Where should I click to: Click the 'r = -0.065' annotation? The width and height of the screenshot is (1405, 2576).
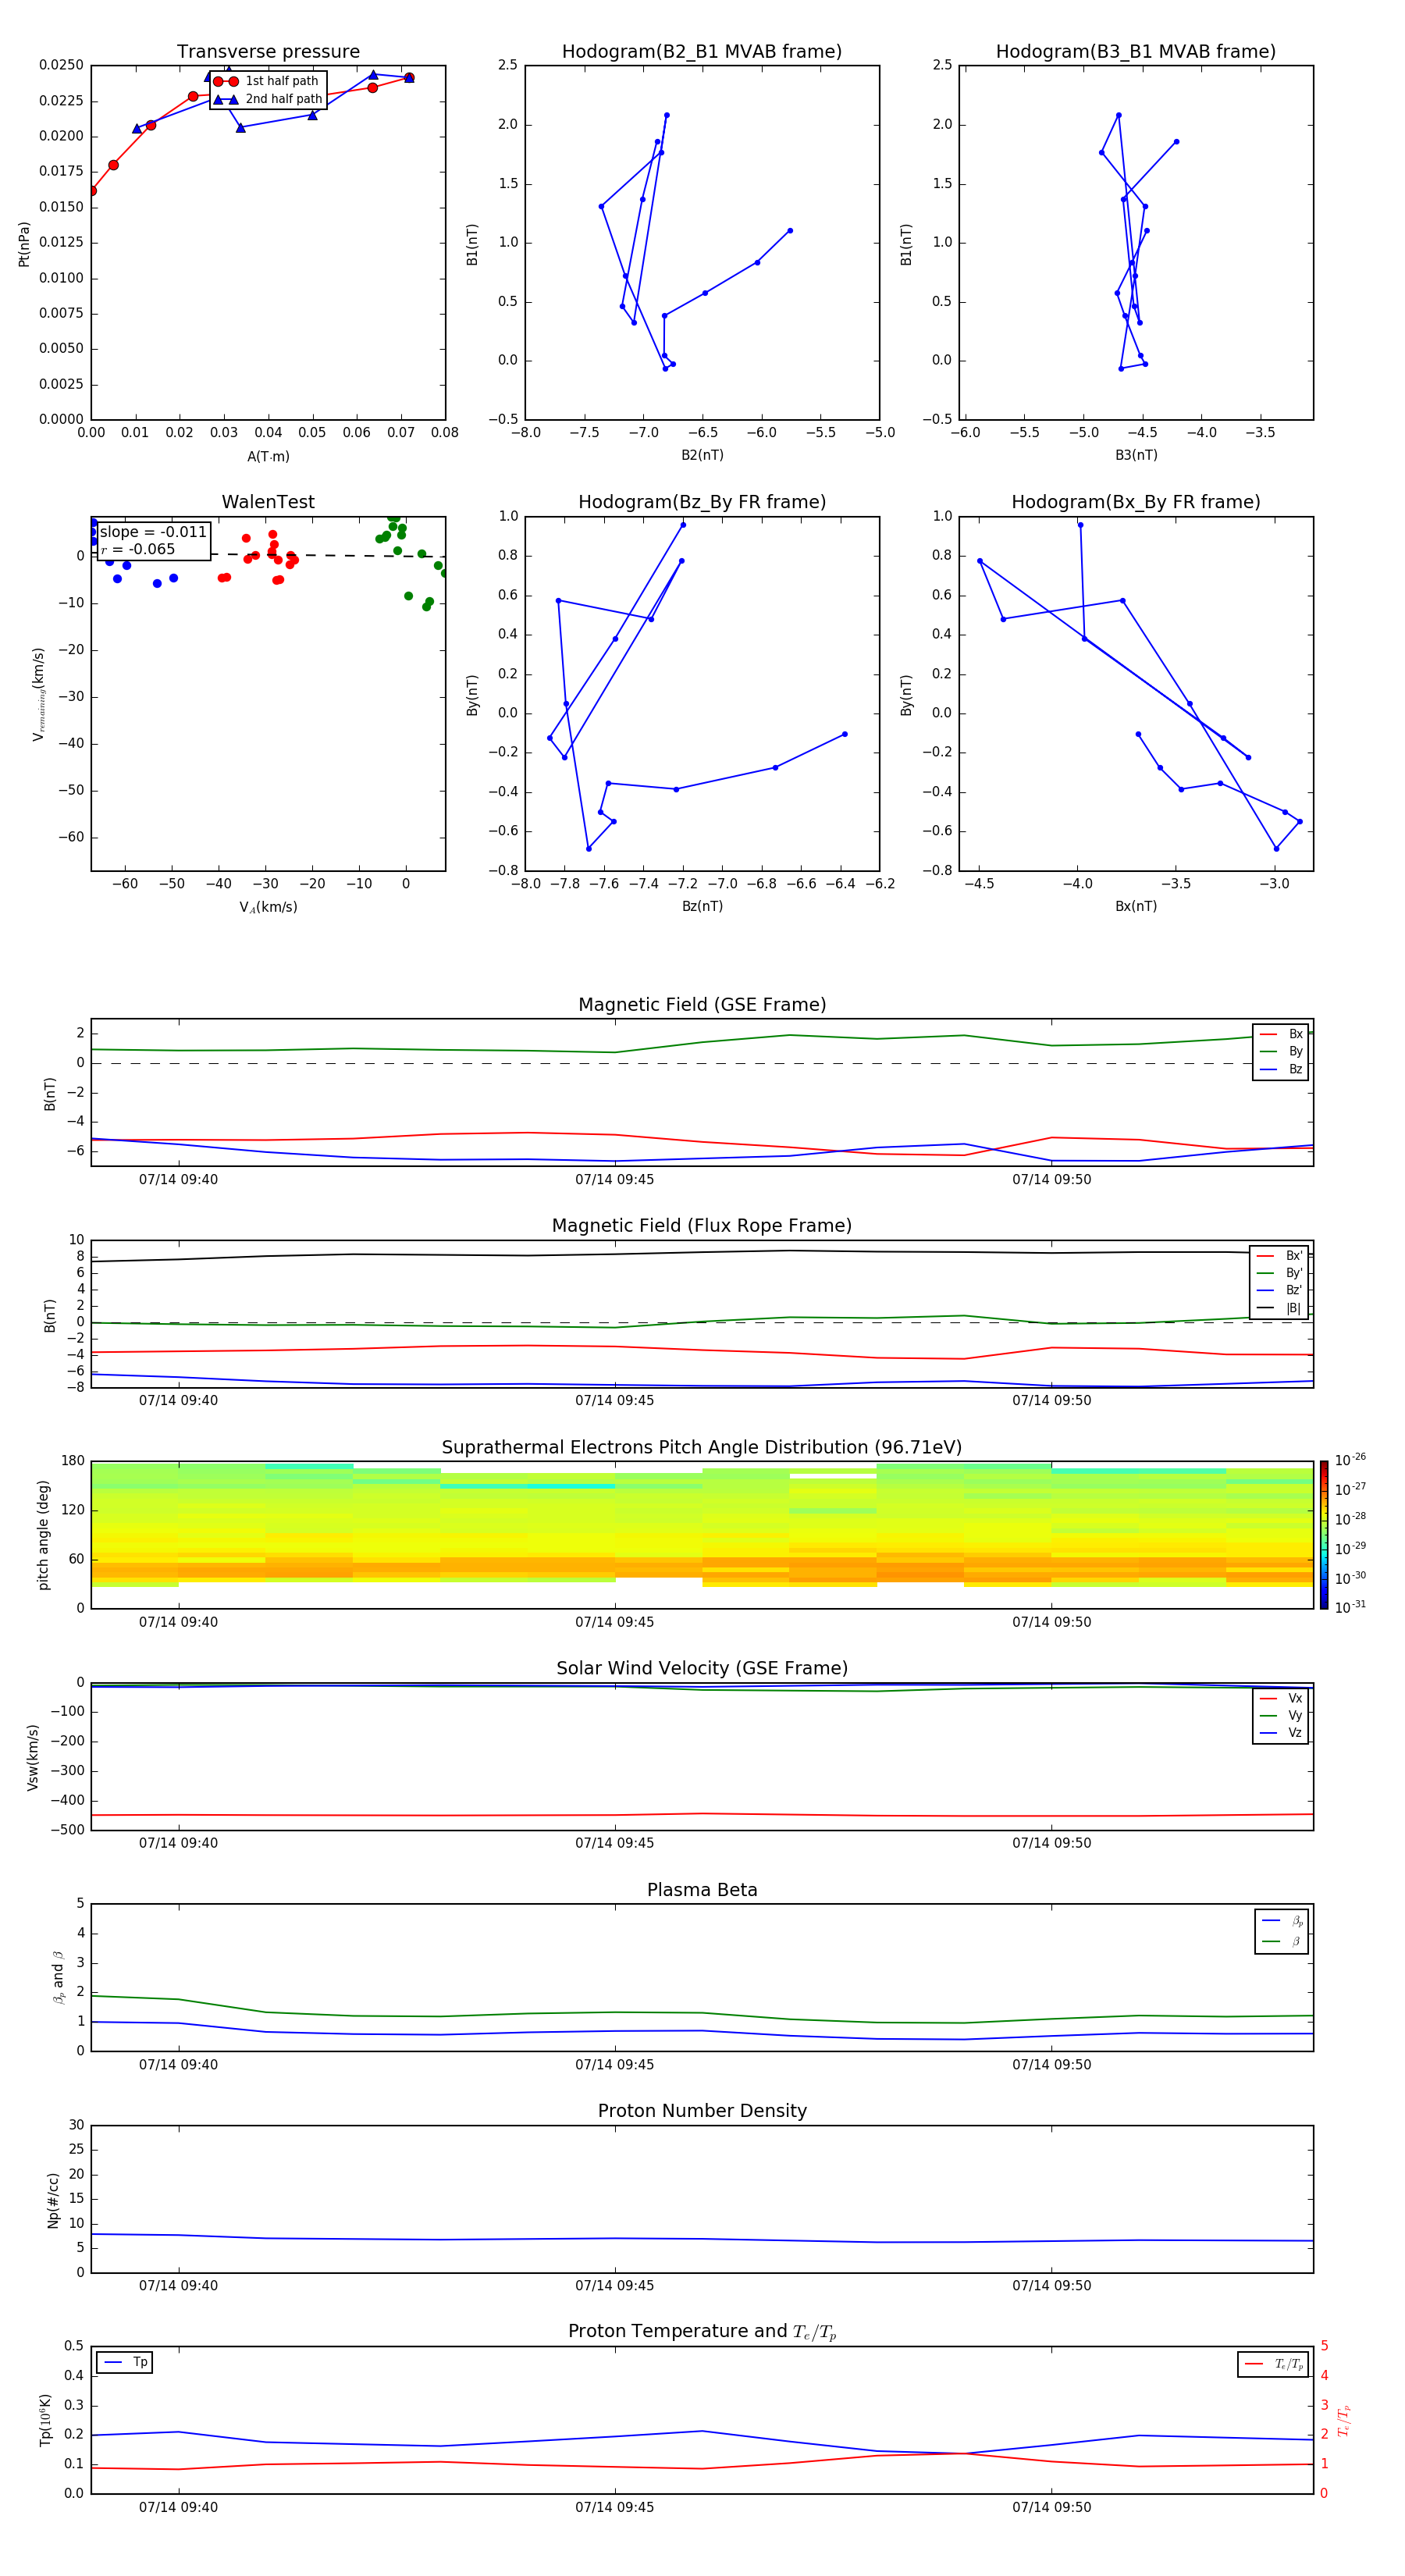(x=138, y=549)
